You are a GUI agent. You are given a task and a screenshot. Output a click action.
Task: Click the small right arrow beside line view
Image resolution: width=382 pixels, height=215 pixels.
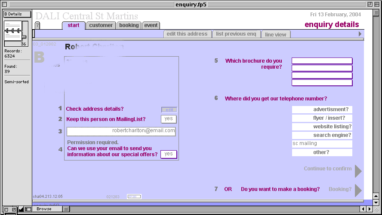tap(360, 34)
